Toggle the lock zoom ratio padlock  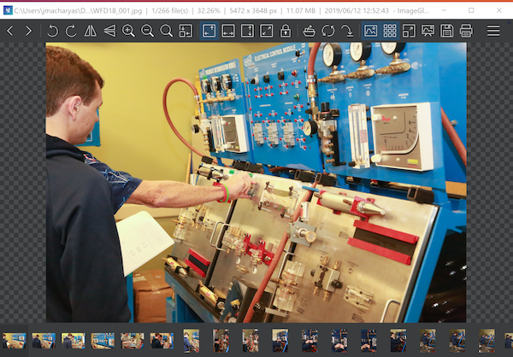[285, 31]
